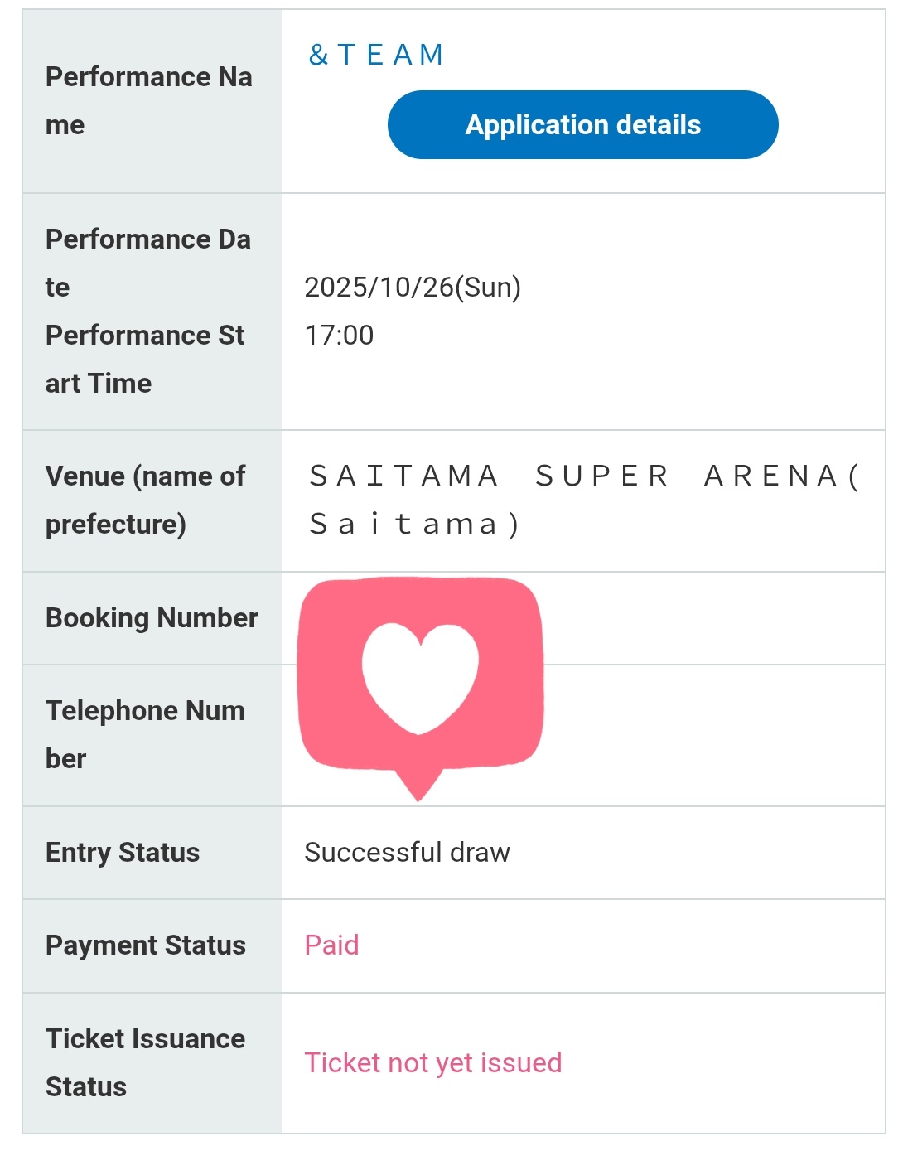Viewport: 908px width, 1151px height.
Task: Click the pointed tail of the heart bubble
Action: point(418,785)
